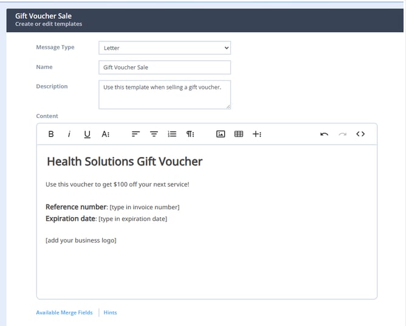This screenshot has width=407, height=326.
Task: Align text left in editor
Action: click(x=135, y=134)
